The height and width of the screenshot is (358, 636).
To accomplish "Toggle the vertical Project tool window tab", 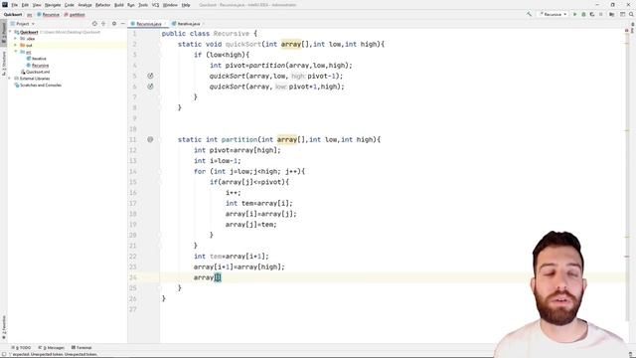I will tap(4, 32).
